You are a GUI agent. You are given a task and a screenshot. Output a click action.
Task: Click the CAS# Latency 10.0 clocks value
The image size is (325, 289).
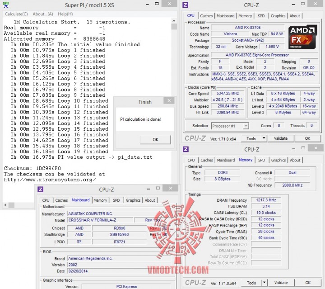tap(266, 213)
